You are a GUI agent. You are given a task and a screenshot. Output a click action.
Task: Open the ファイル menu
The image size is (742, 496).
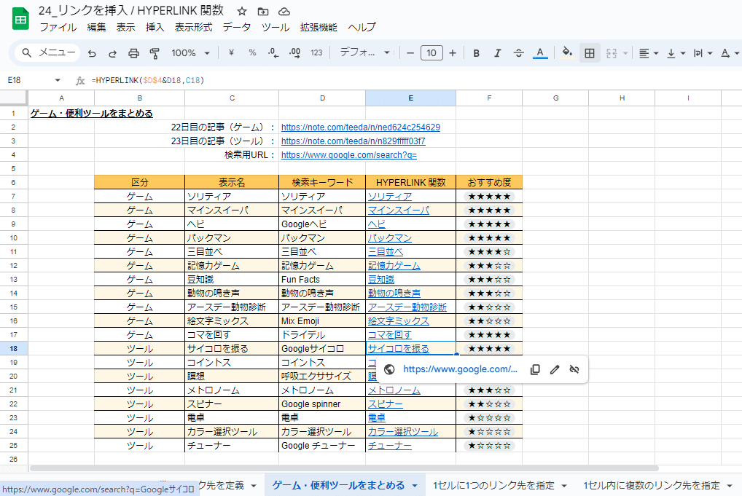tap(58, 28)
